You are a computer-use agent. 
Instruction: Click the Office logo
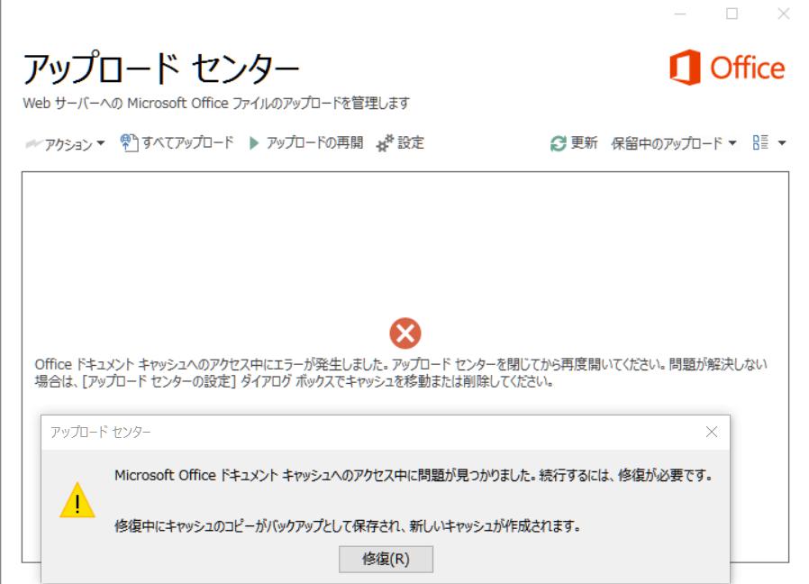(727, 68)
